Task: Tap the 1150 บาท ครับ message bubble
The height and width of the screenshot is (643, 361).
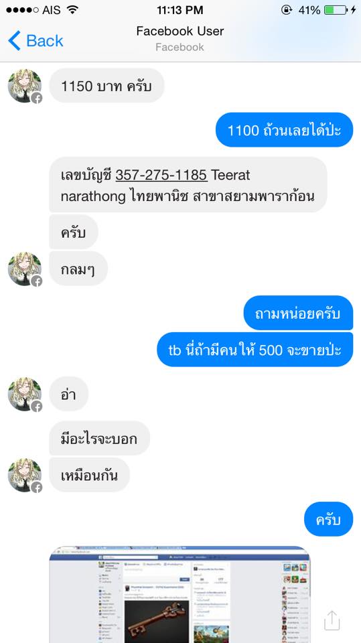Action: (x=106, y=86)
